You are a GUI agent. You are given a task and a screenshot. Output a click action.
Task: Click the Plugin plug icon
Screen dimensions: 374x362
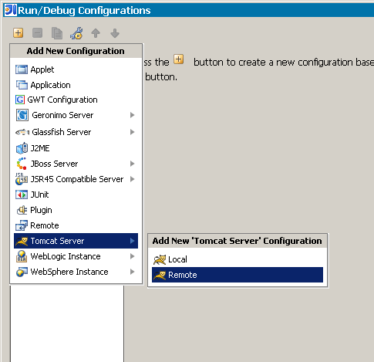point(22,210)
